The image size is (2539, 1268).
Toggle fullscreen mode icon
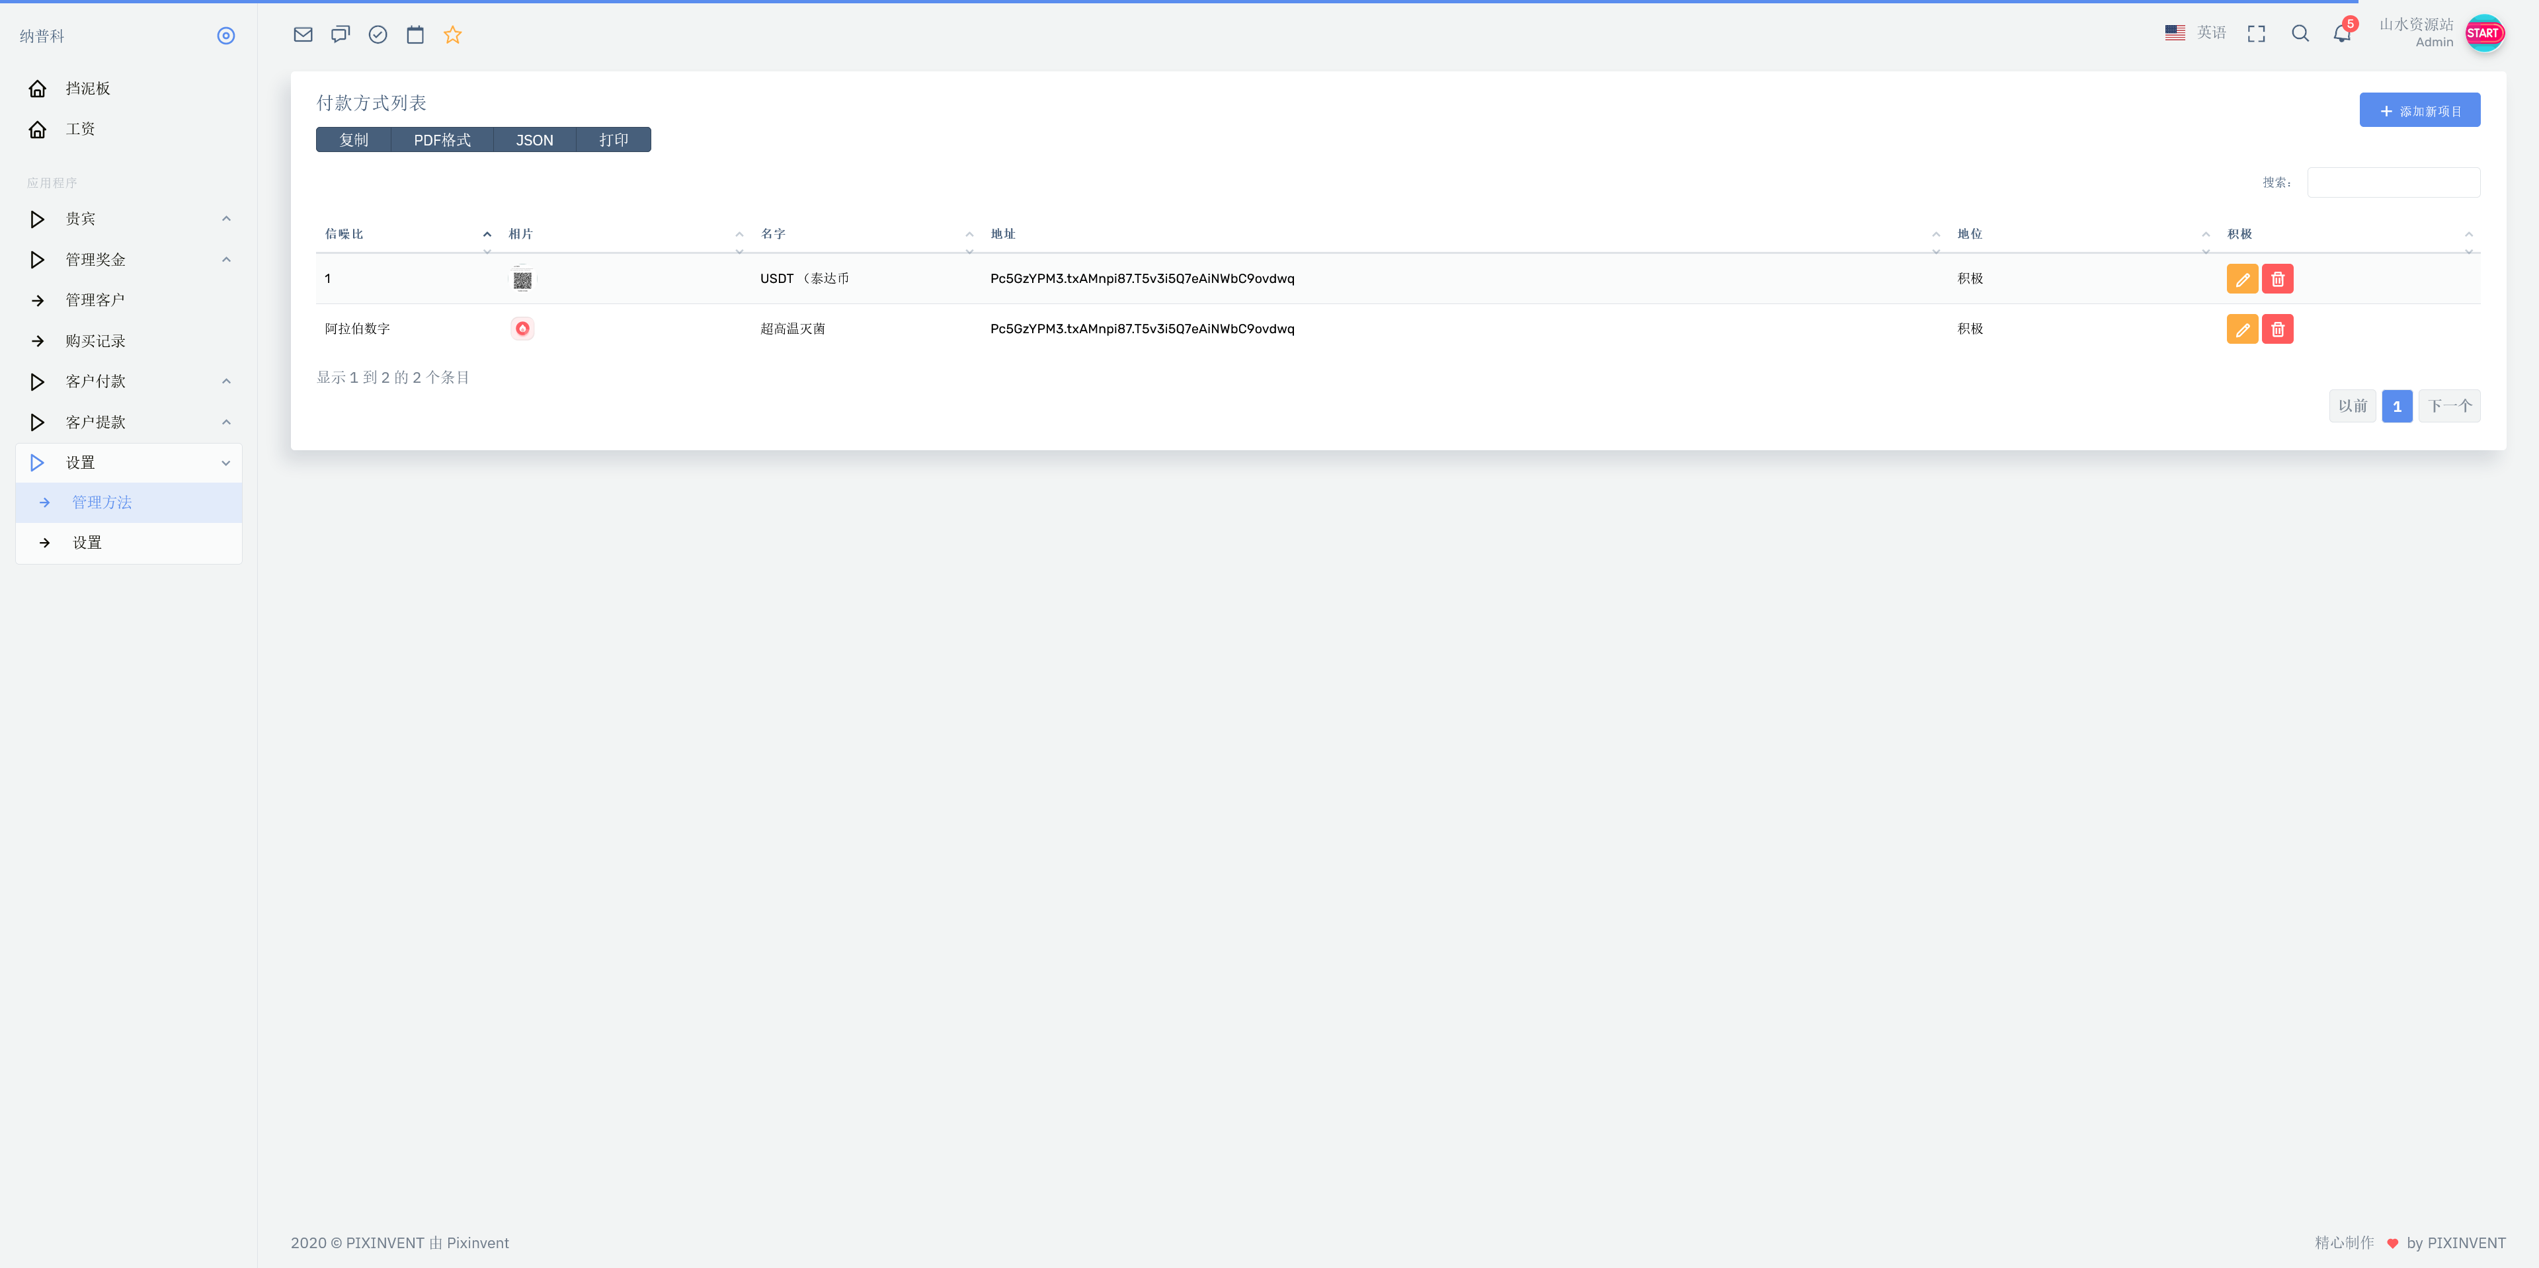pyautogui.click(x=2256, y=34)
